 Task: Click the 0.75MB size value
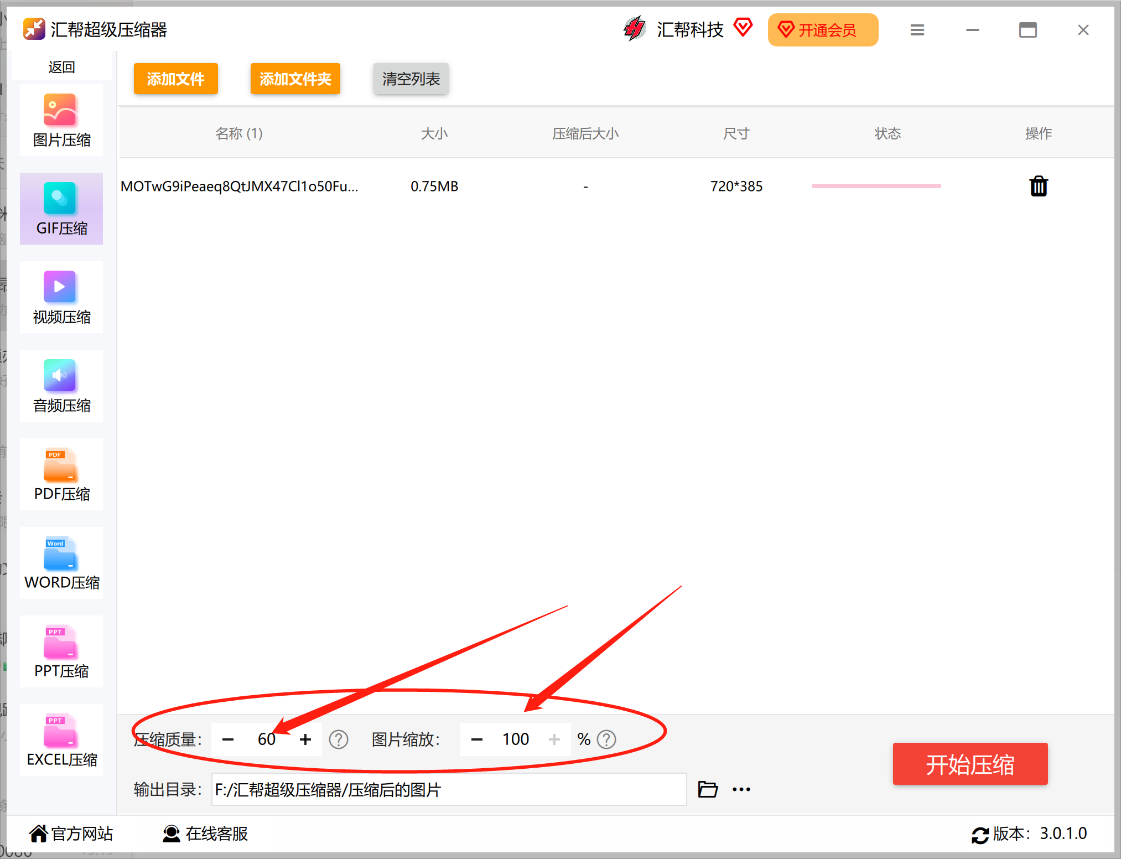point(434,187)
